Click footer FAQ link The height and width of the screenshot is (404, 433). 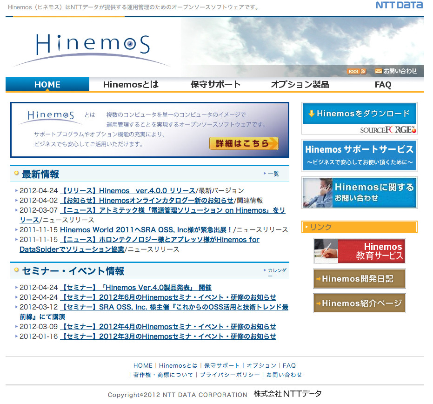(289, 365)
